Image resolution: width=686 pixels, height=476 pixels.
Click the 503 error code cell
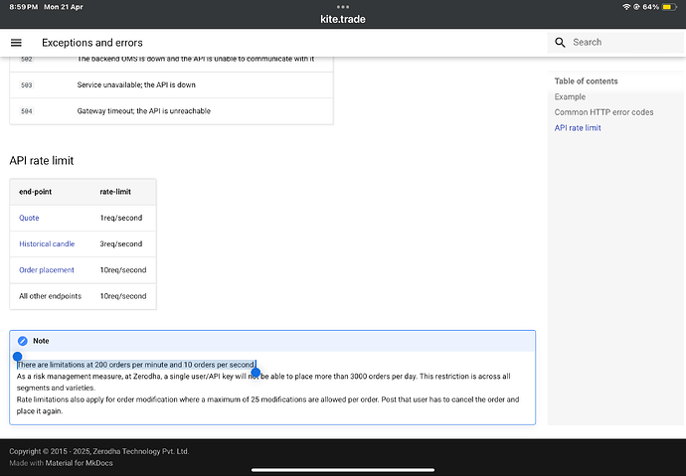pos(26,84)
